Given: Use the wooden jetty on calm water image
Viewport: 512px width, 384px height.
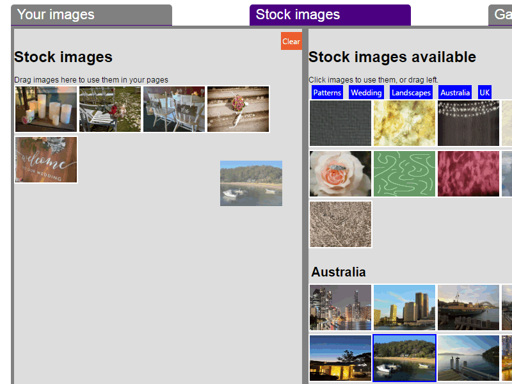Looking at the screenshot, I should 468,358.
